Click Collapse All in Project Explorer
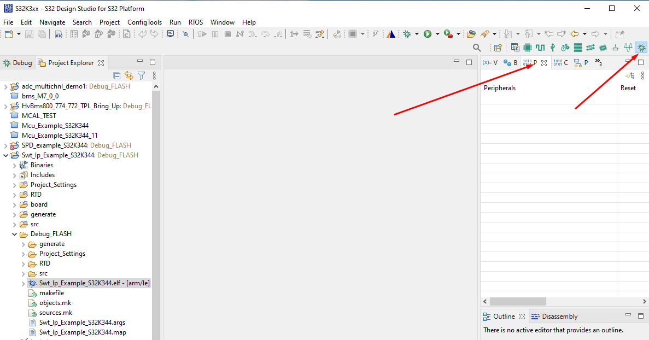649x340 pixels. pyautogui.click(x=116, y=75)
